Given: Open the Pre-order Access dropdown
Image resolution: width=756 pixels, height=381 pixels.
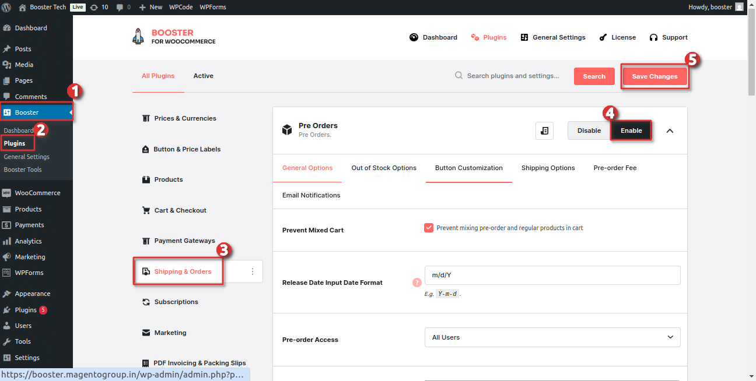Looking at the screenshot, I should pos(552,337).
